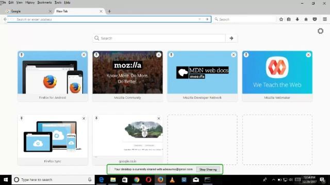Submit new tab page search arrow
This screenshot has height=185, width=330.
pos(232,38)
